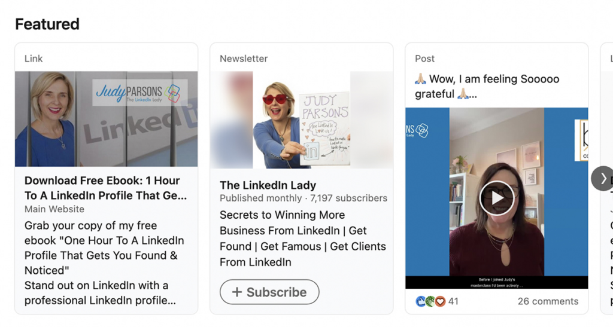This screenshot has width=613, height=327.
Task: Click 'Published monthly · 7,197 subscribers' text
Action: [304, 198]
